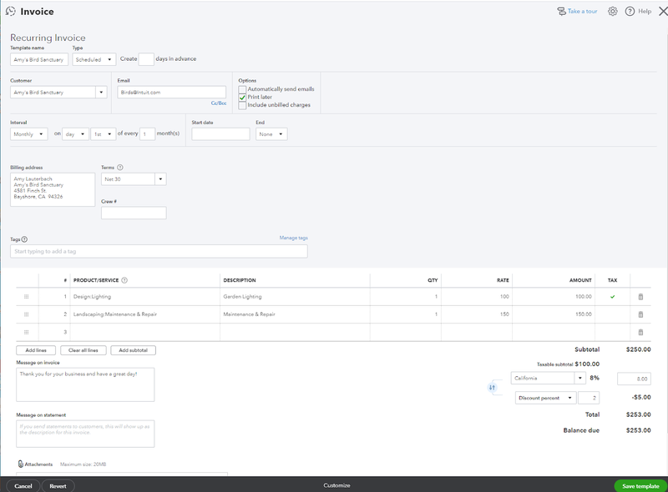The image size is (668, 492).
Task: Click the amount 150.00 cell
Action: point(554,314)
